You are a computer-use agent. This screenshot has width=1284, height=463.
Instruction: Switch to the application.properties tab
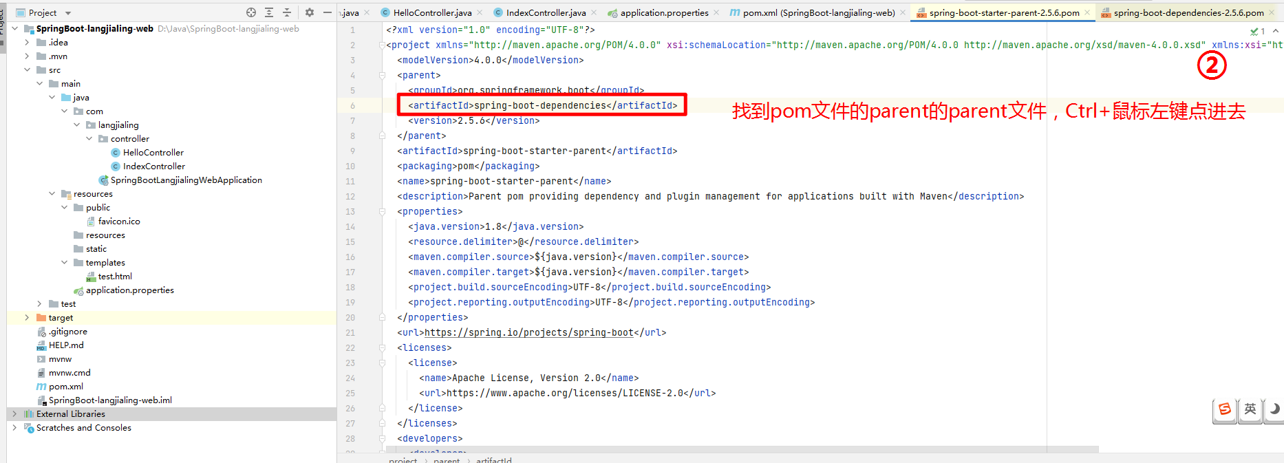[664, 12]
